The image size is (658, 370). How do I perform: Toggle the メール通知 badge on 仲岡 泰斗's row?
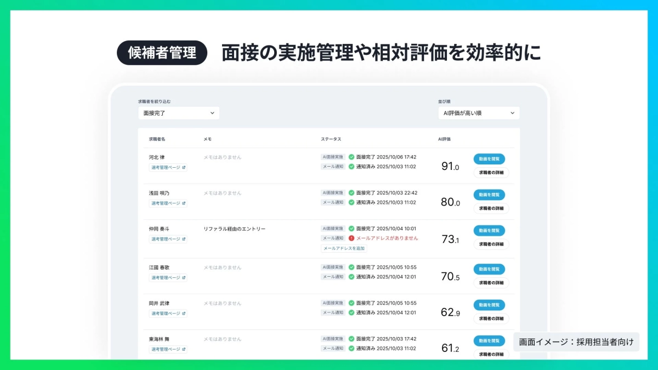point(332,238)
